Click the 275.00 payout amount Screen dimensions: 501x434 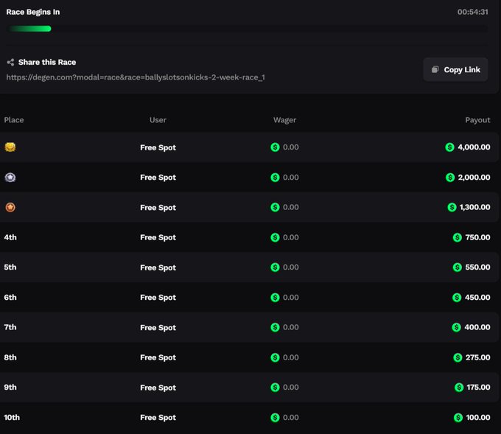click(477, 357)
